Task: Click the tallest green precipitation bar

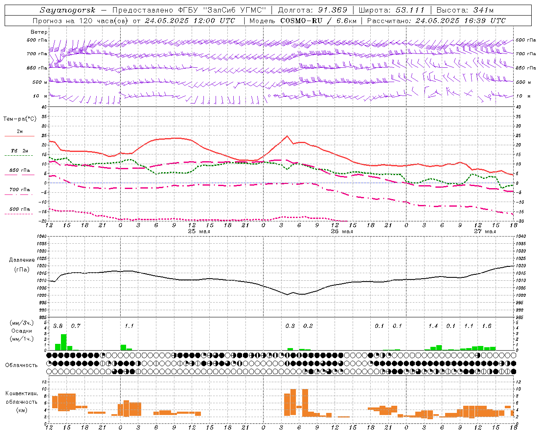Action: [x=64, y=342]
